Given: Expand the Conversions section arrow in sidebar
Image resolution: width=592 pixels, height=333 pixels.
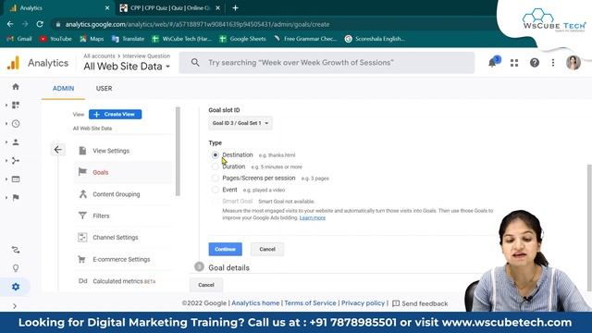Looking at the screenshot, I should point(6,197).
